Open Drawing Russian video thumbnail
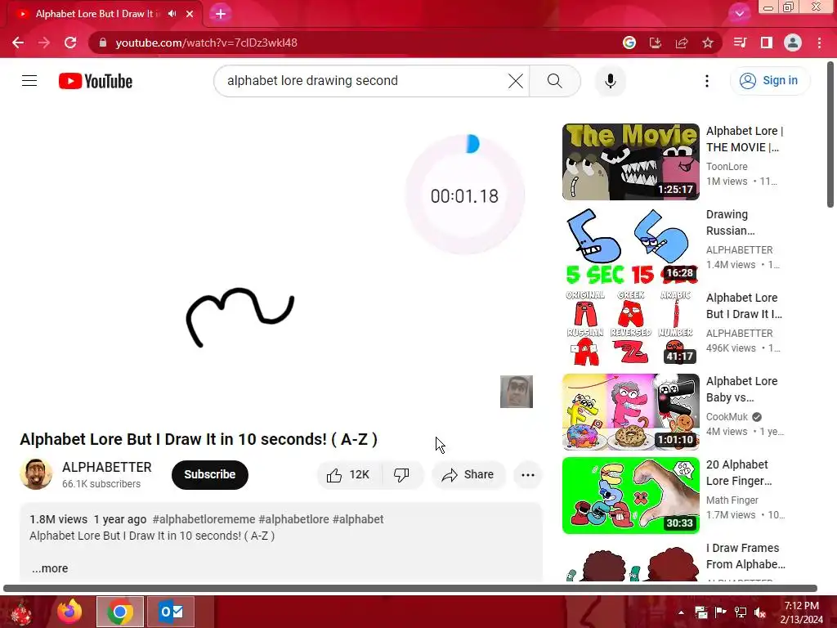837x628 pixels. click(x=630, y=245)
